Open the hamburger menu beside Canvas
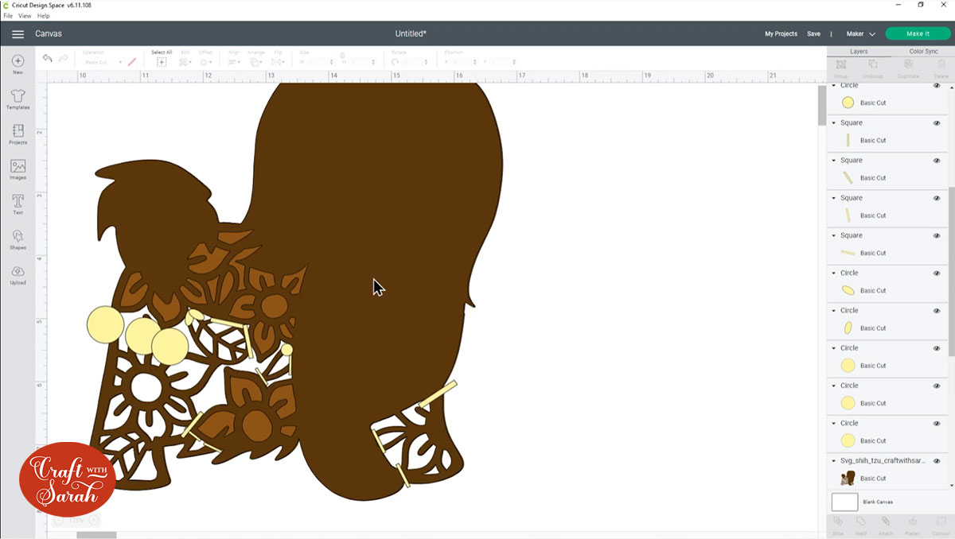Viewport: 955px width, 539px height. [x=18, y=34]
